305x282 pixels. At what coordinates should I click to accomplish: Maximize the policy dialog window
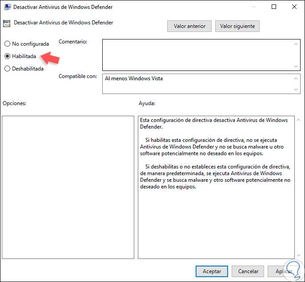tap(274, 7)
